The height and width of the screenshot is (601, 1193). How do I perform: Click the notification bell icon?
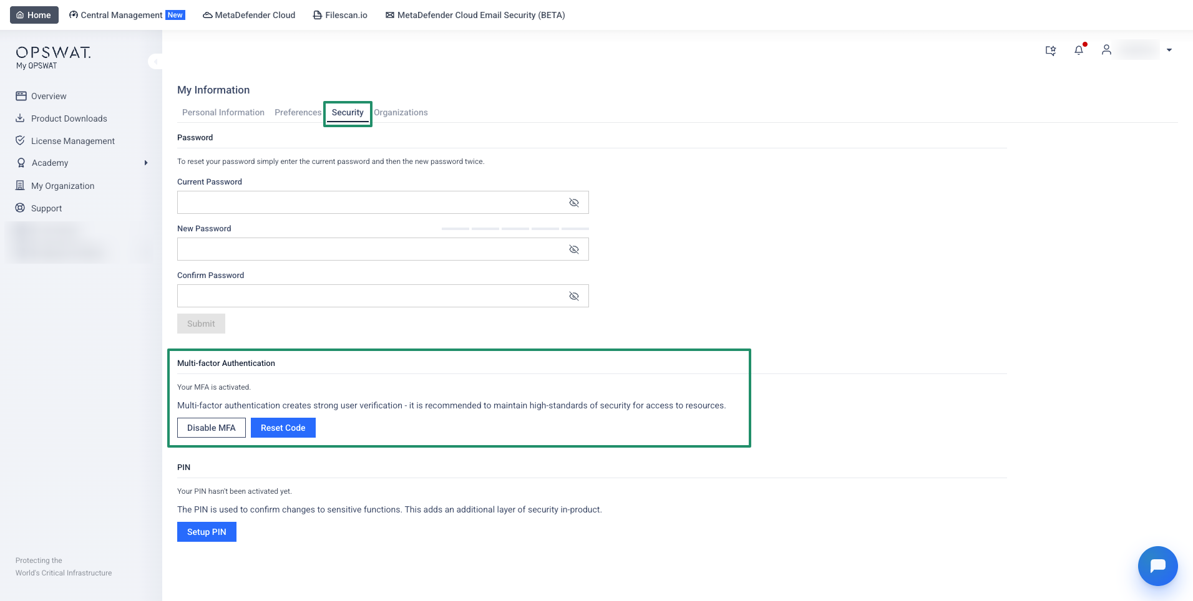(x=1078, y=50)
